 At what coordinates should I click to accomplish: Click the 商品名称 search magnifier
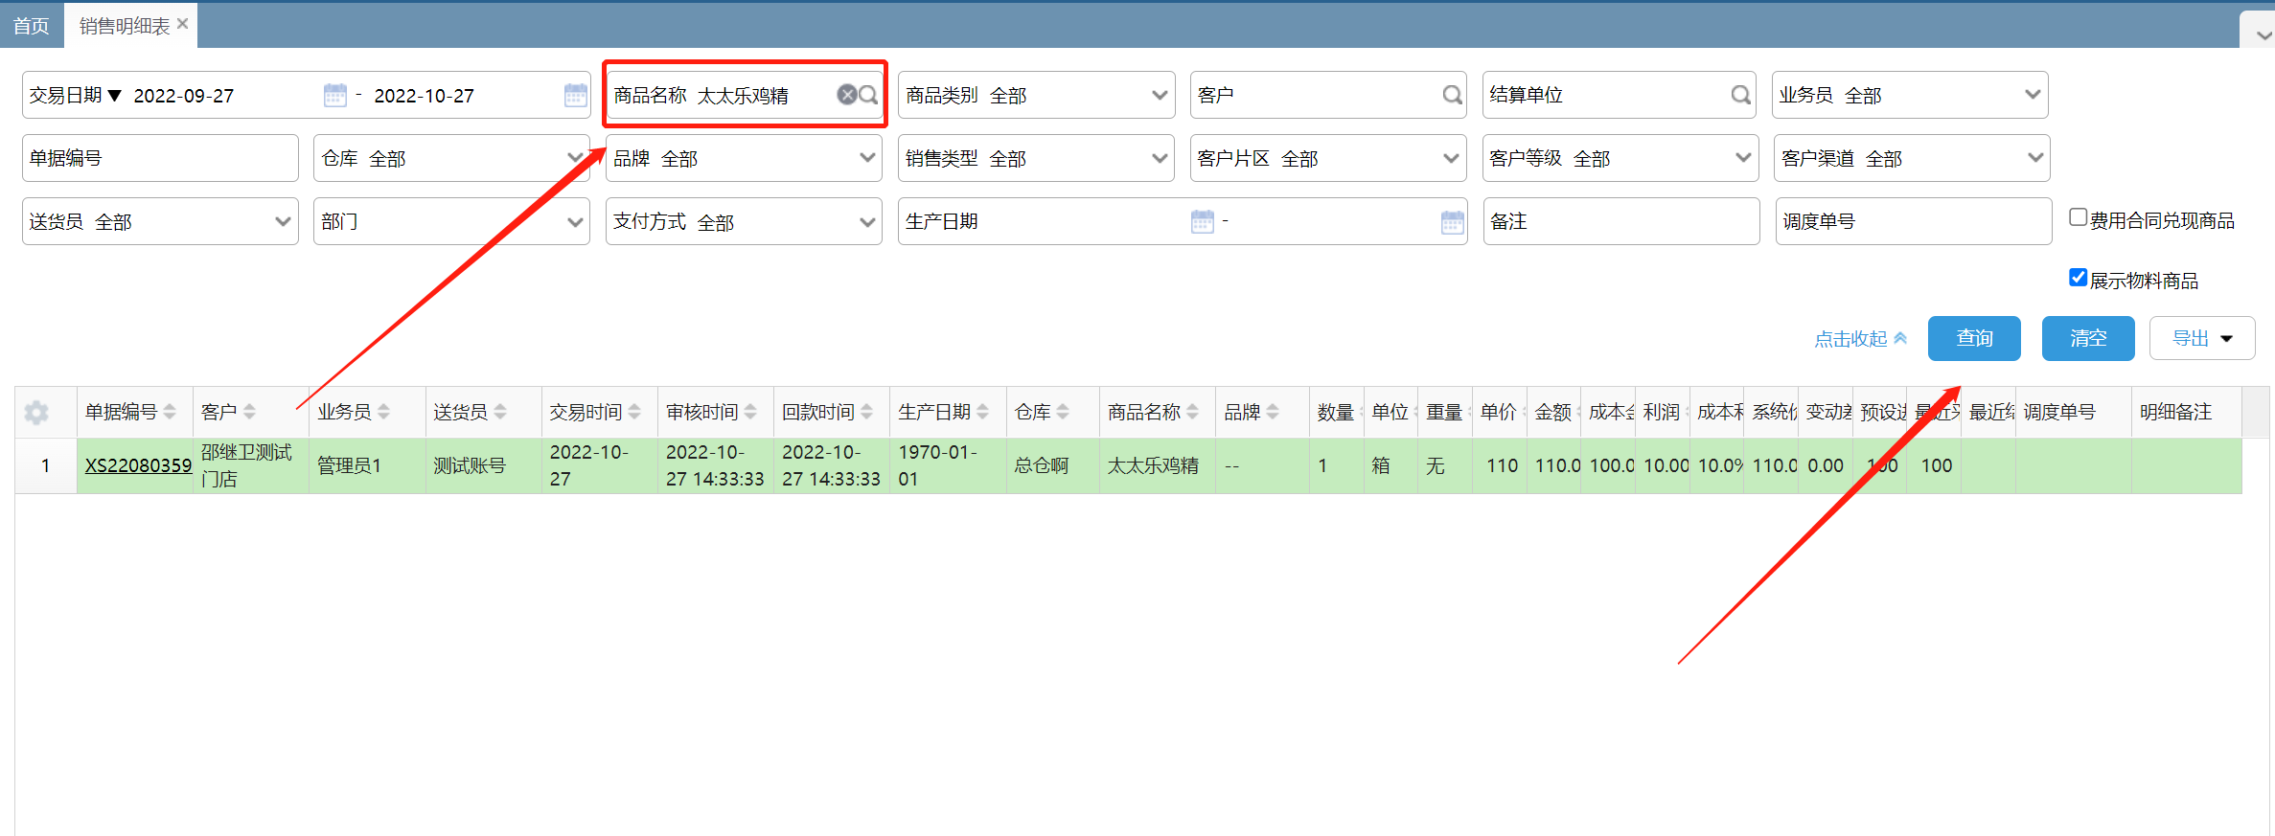click(x=868, y=95)
